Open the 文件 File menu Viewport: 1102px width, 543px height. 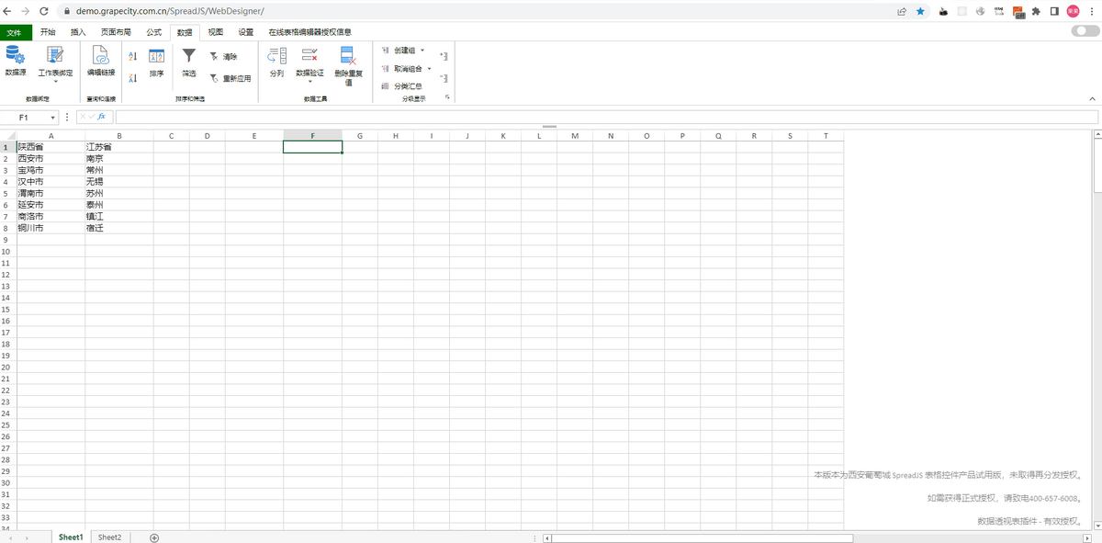pos(14,32)
